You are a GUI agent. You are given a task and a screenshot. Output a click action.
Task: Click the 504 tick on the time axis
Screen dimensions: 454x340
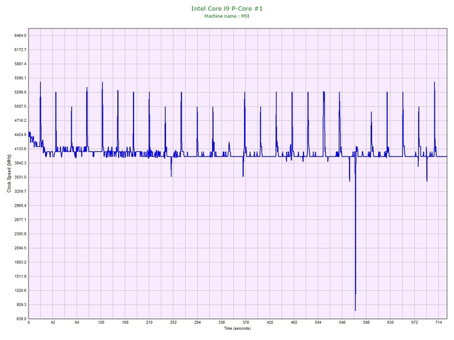point(318,322)
